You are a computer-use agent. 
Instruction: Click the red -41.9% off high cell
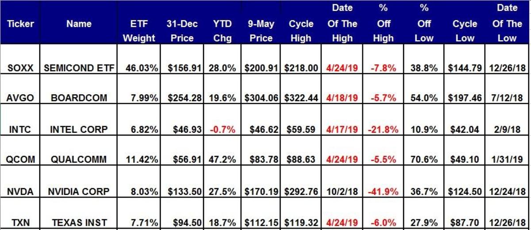(x=383, y=192)
